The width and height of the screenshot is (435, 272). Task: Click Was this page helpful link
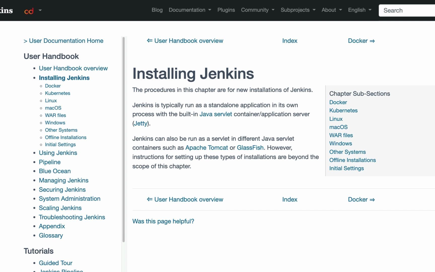[x=163, y=221]
